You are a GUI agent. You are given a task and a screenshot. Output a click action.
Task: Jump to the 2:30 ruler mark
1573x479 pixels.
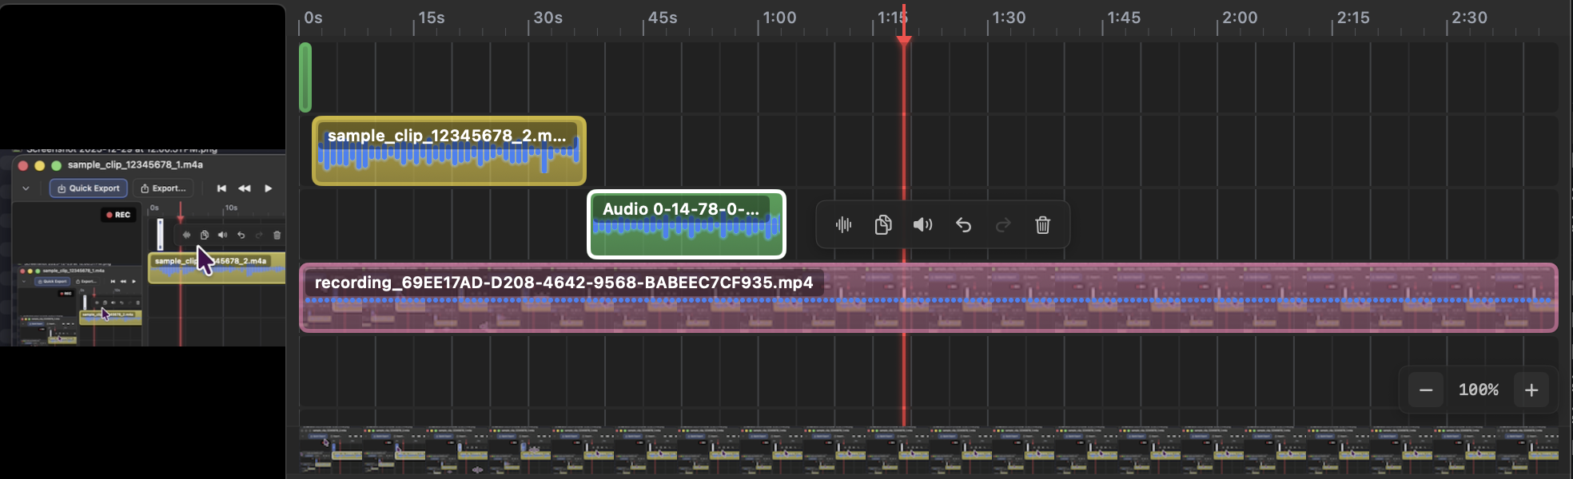[1469, 18]
